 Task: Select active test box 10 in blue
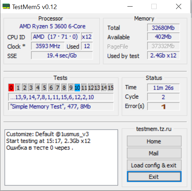tap(77, 88)
